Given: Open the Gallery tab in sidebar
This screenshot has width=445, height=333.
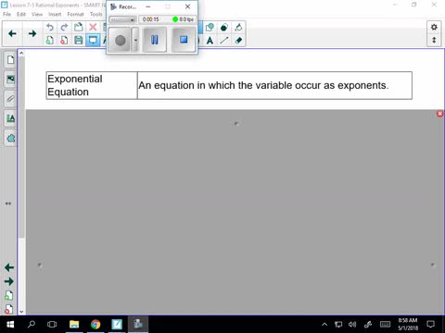Looking at the screenshot, I should point(10,80).
